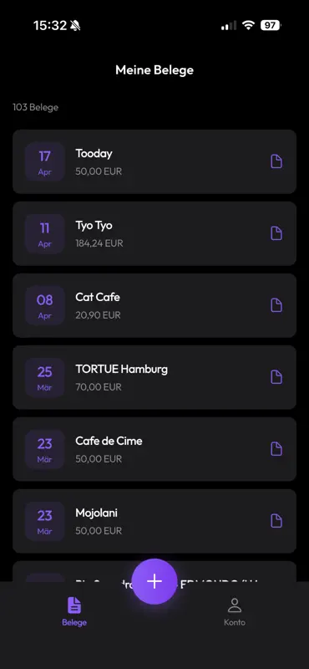The image size is (309, 669).
Task: Open the Cat Cafe receipt entry
Action: pos(154,305)
